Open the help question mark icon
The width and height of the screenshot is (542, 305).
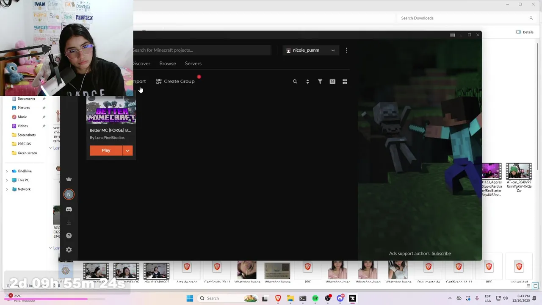point(69,236)
